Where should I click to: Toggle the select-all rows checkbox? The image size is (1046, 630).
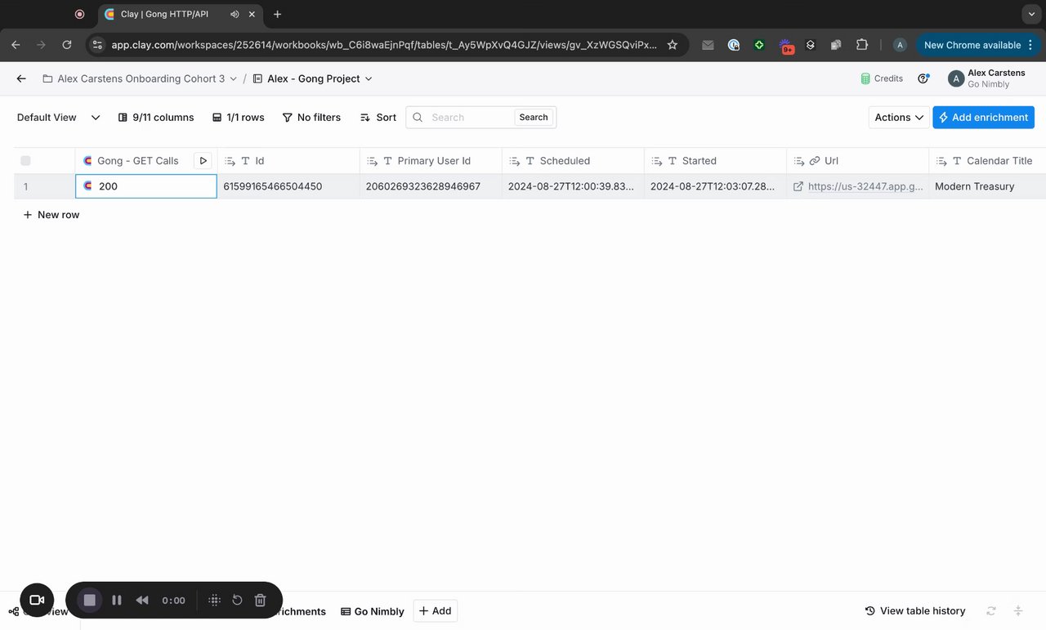25,161
